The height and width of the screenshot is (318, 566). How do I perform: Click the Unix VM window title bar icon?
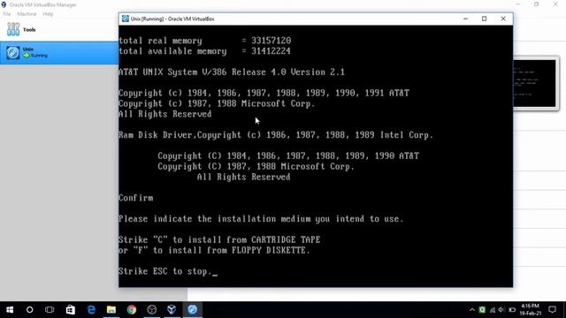(126, 19)
